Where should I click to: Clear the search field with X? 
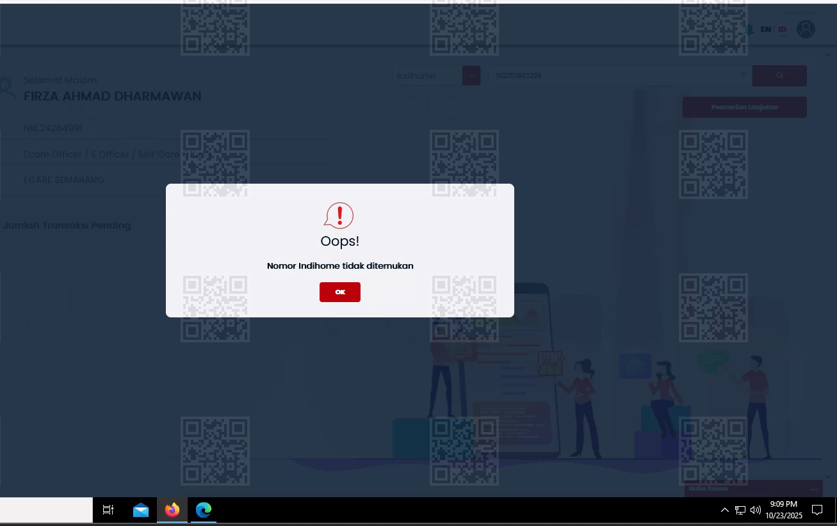[744, 75]
